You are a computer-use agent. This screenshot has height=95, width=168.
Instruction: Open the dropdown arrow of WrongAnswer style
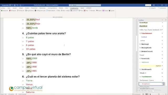click(x=162, y=84)
